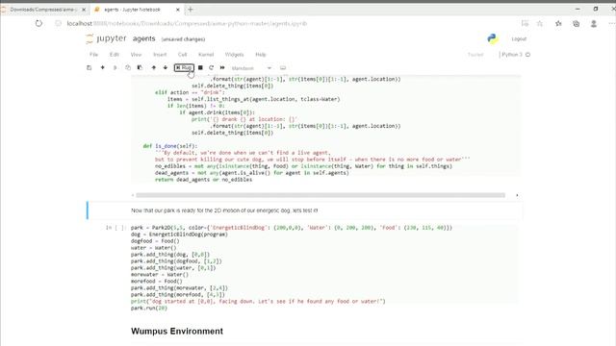The width and height of the screenshot is (616, 346).
Task: Click the left arrow of the cell scrollbar
Action: (133, 195)
